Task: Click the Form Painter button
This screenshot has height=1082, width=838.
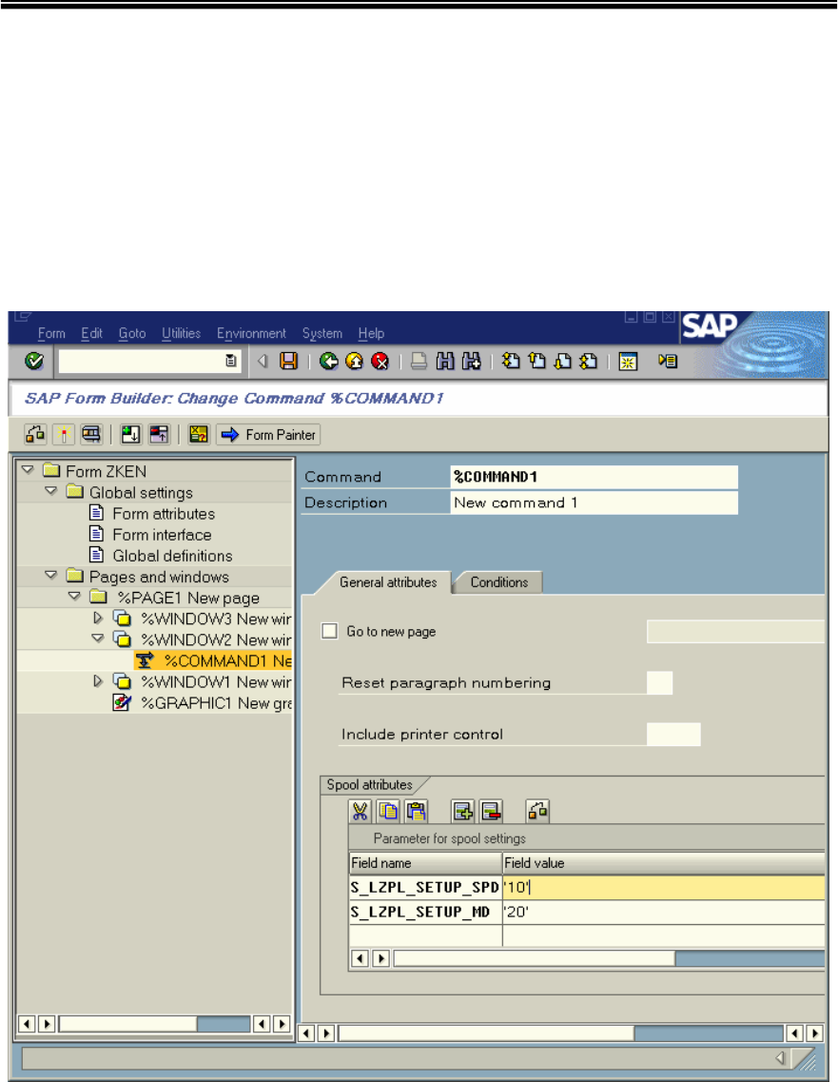Action: tap(268, 435)
